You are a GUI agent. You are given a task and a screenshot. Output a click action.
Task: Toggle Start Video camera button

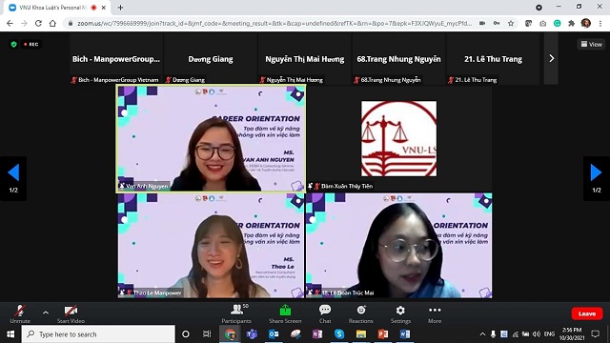tap(71, 313)
